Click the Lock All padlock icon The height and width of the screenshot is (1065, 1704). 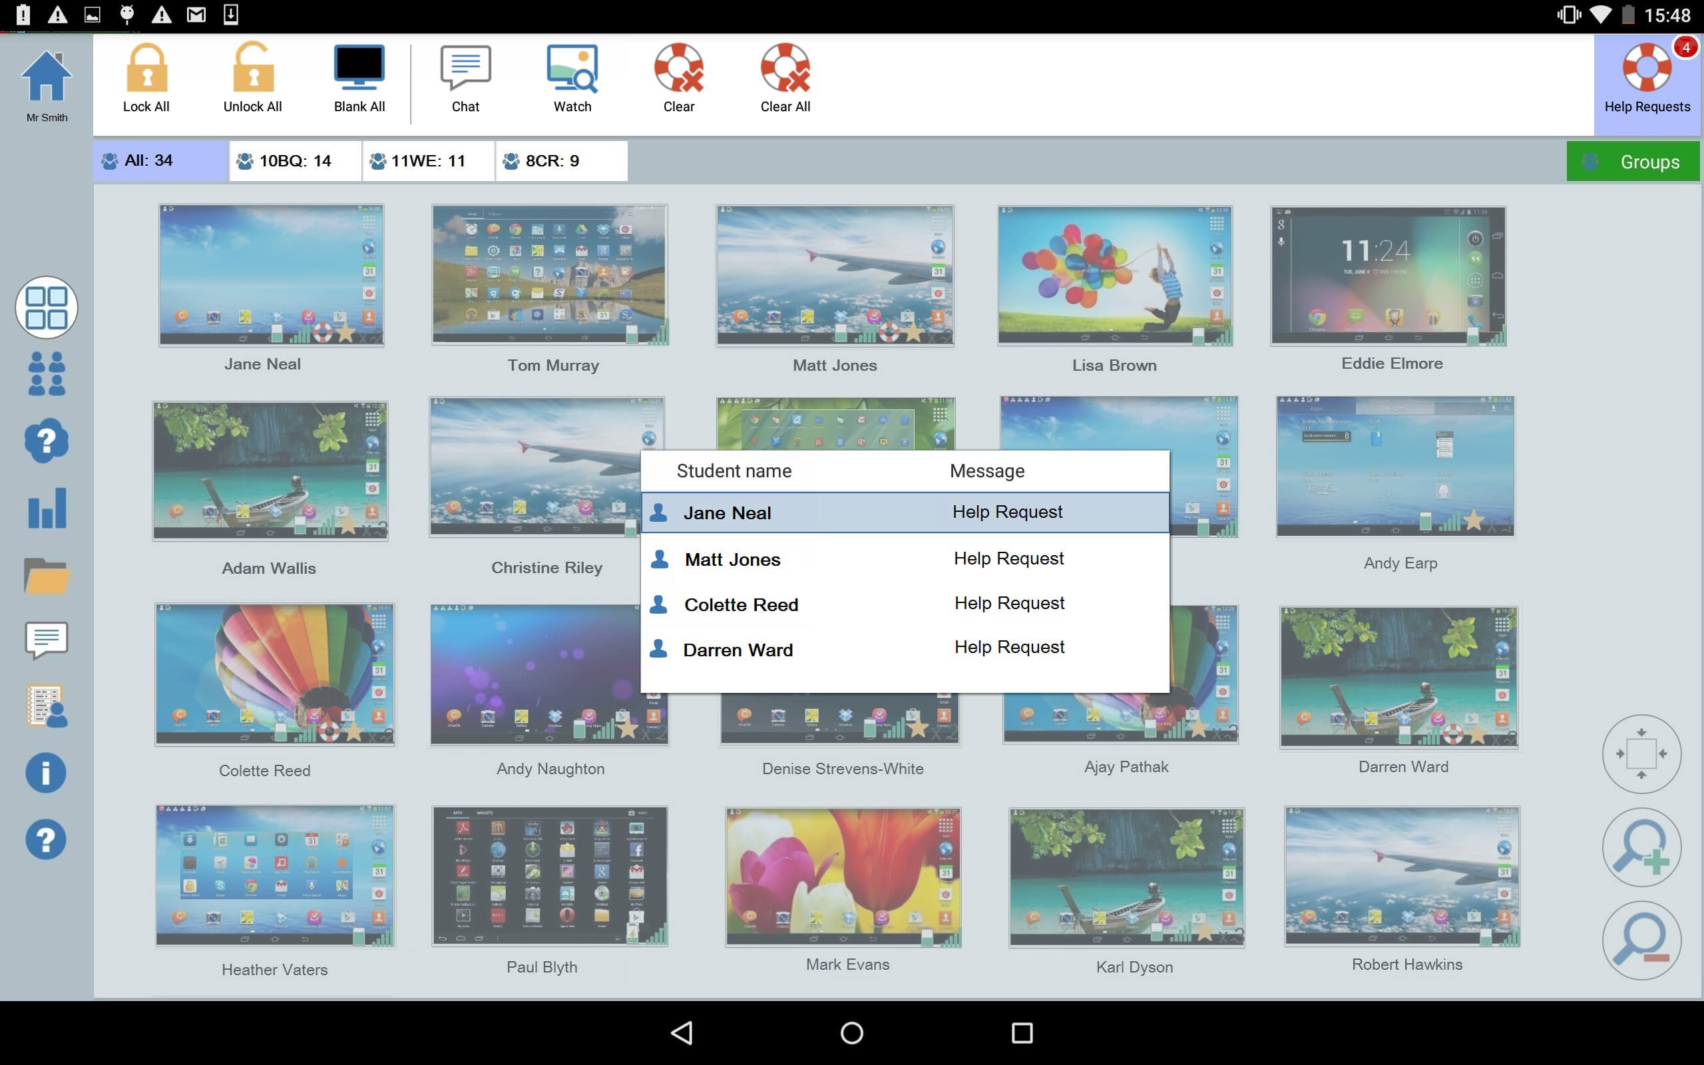(x=146, y=69)
